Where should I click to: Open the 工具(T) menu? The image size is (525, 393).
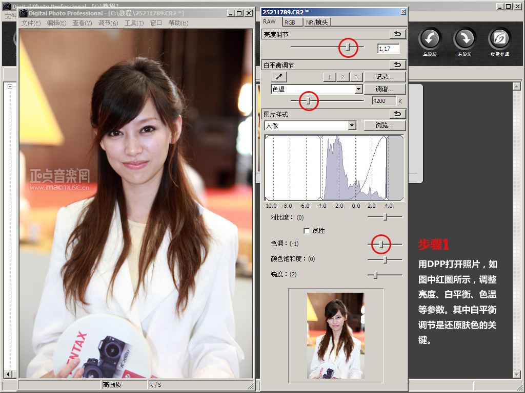(134, 23)
